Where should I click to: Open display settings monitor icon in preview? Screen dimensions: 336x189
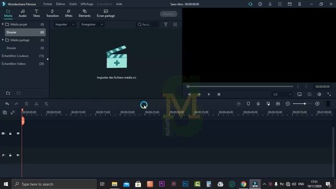(300, 94)
